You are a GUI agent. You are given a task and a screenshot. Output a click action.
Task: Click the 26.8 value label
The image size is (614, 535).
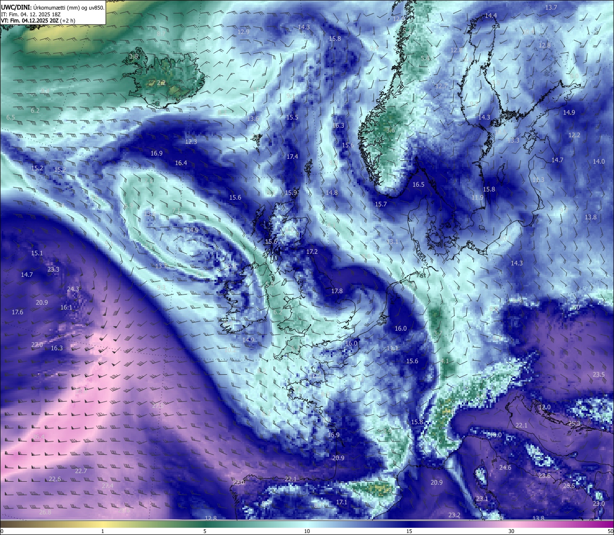click(x=45, y=512)
